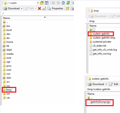Expand the greyed Download arrow in tmp panel

pyautogui.click(x=108, y=16)
